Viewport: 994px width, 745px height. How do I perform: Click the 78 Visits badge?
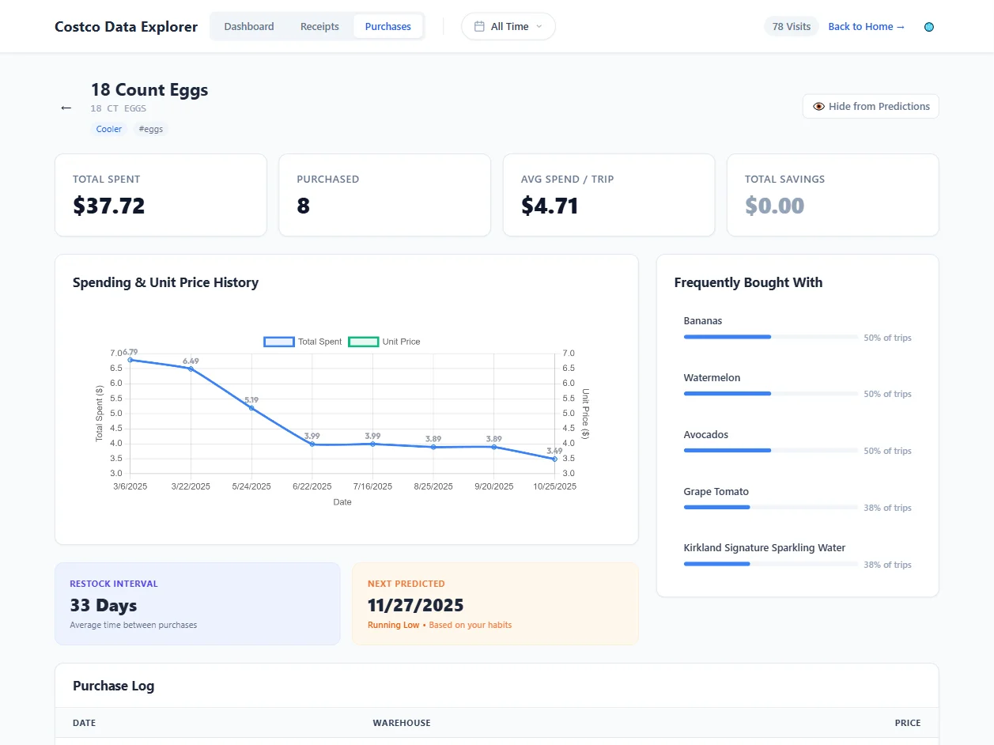(x=791, y=26)
